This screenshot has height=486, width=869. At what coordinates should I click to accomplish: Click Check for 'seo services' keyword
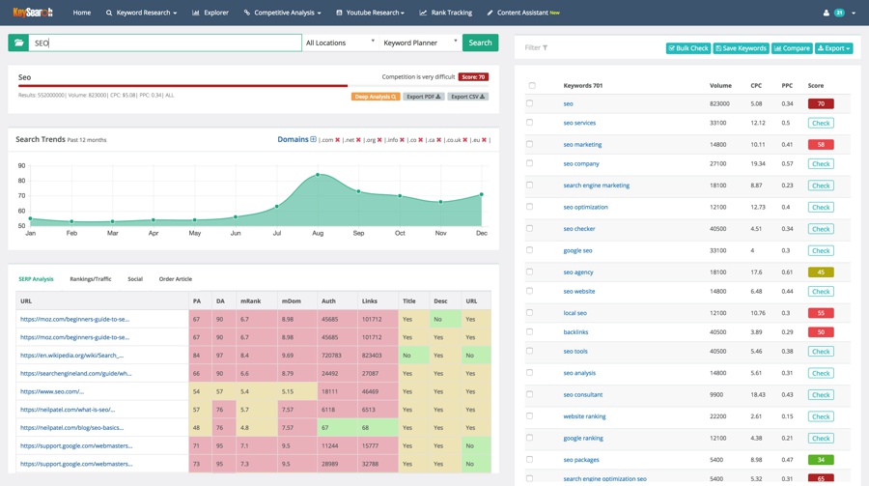click(820, 123)
